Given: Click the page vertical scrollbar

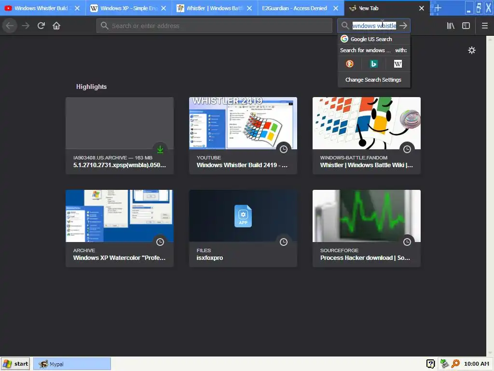Looking at the screenshot, I should pos(490,196).
